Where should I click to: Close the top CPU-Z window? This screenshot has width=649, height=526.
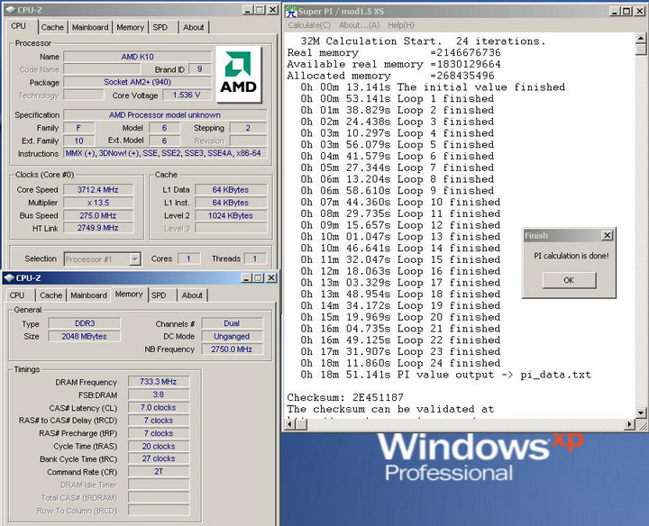272,10
